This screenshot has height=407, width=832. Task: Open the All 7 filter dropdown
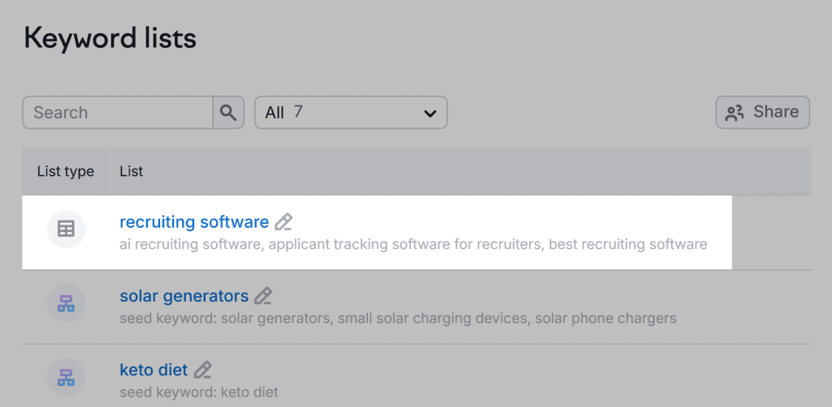pos(350,113)
